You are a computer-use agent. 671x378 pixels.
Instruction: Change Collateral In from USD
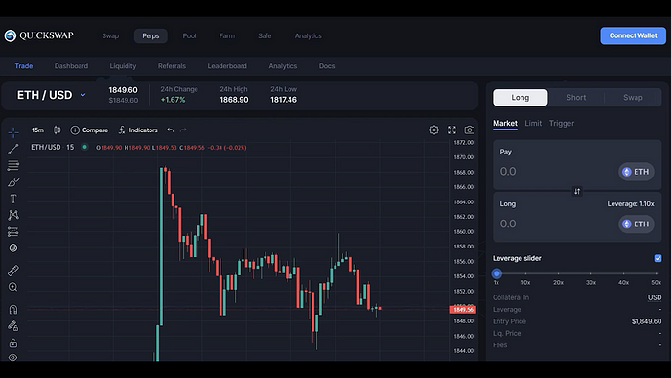(655, 297)
